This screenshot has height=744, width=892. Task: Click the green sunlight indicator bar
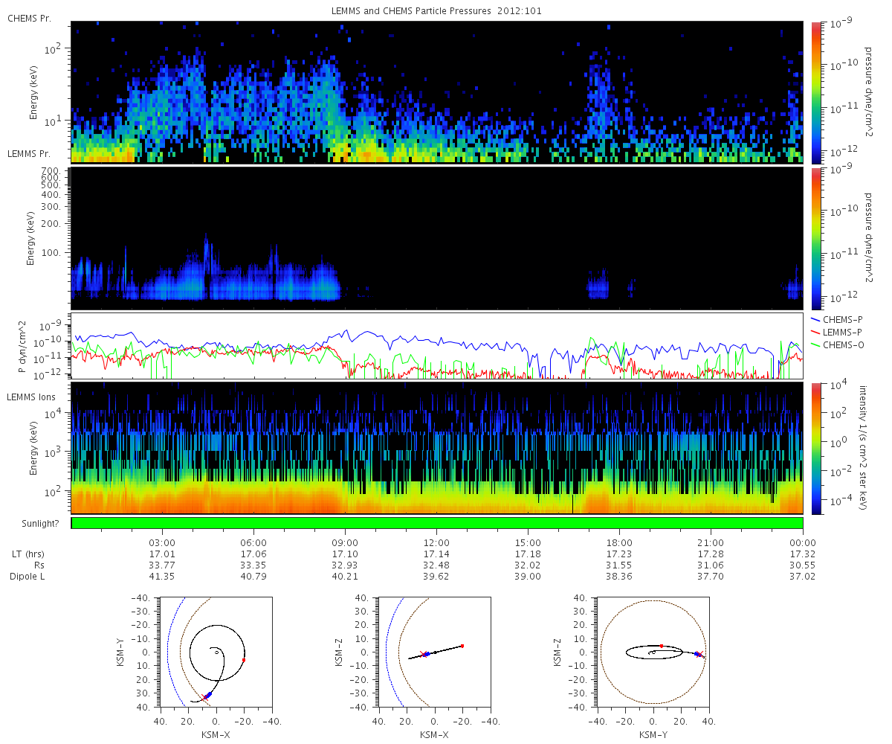pos(437,523)
